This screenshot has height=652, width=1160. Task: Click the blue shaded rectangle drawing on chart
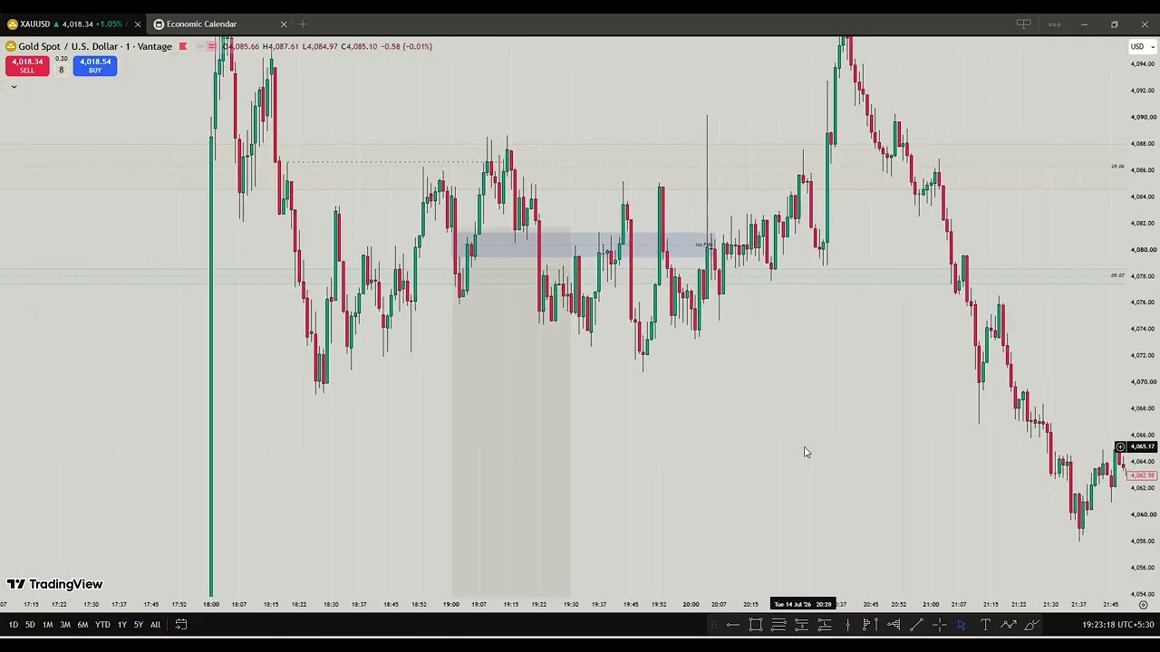click(585, 244)
